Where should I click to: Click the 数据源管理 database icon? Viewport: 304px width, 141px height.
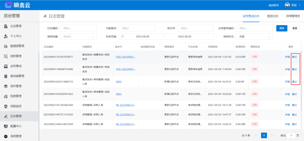pyautogui.click(x=6, y=46)
